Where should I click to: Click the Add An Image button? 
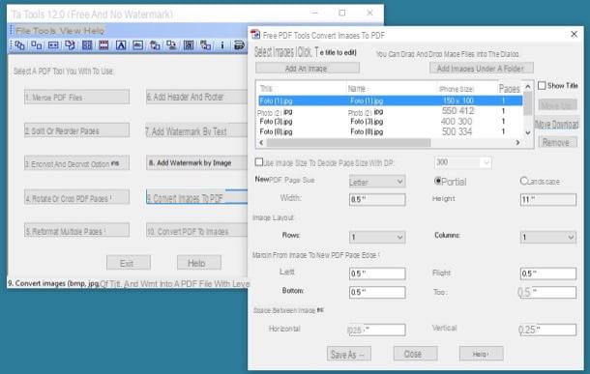click(x=308, y=68)
